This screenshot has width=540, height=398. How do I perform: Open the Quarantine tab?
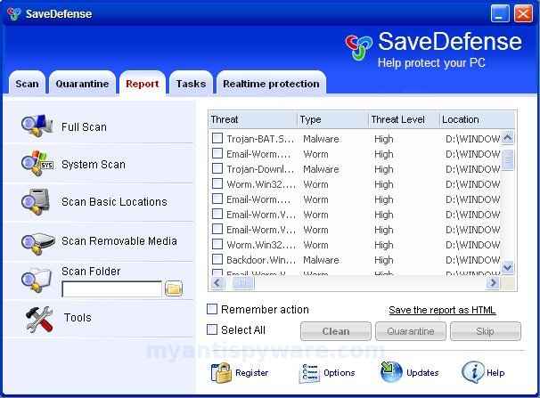coord(82,84)
